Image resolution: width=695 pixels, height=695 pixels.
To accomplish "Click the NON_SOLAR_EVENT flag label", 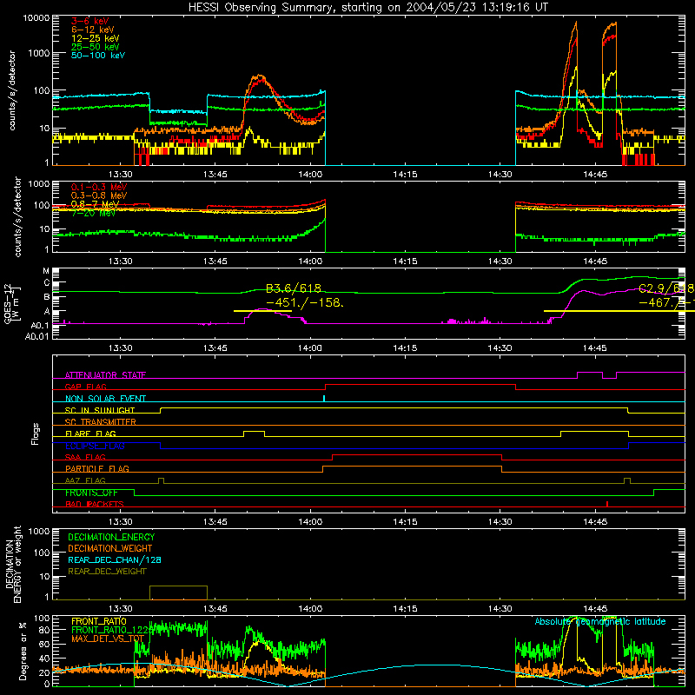I will (105, 399).
